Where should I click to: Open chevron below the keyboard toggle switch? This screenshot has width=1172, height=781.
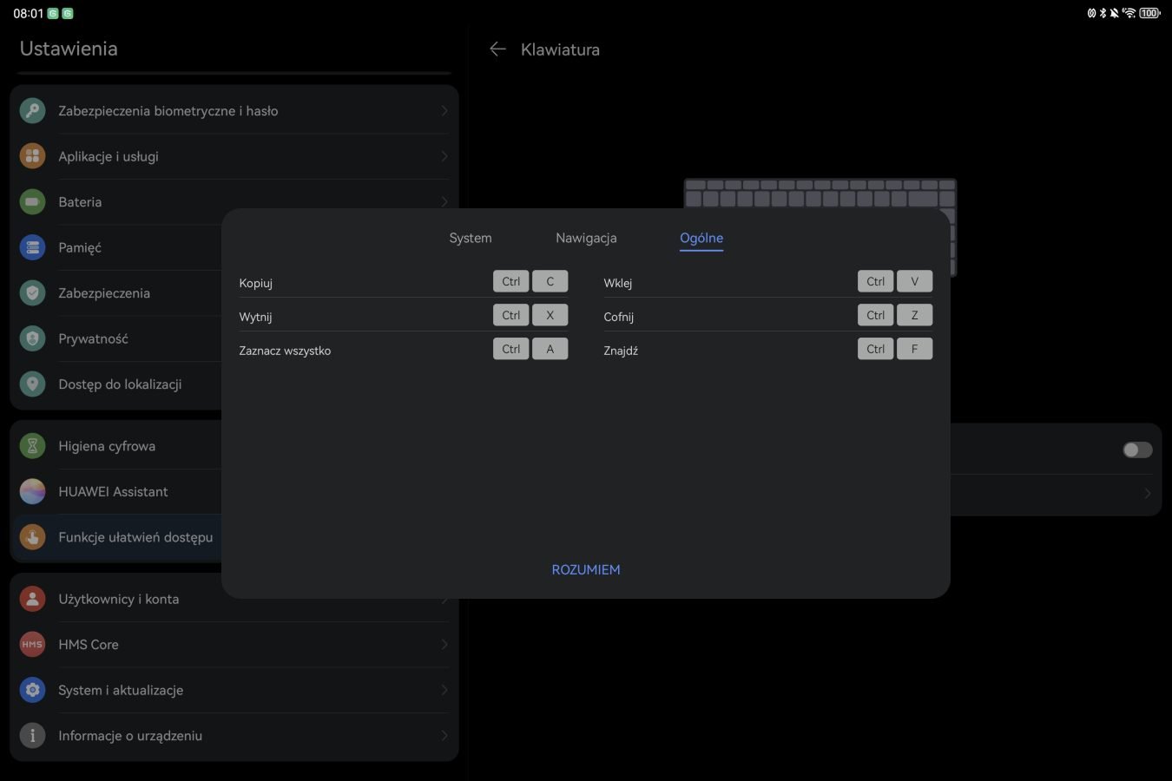(x=1147, y=493)
